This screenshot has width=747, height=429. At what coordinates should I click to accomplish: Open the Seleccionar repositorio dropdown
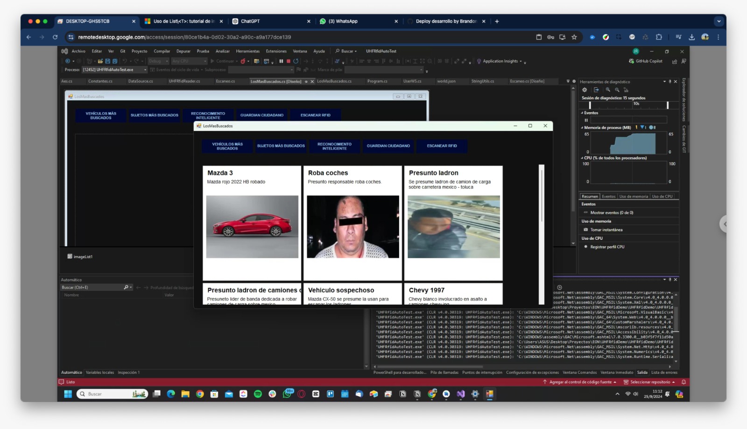(649, 382)
